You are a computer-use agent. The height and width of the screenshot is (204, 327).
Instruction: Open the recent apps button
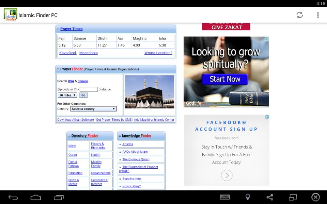click(59, 197)
